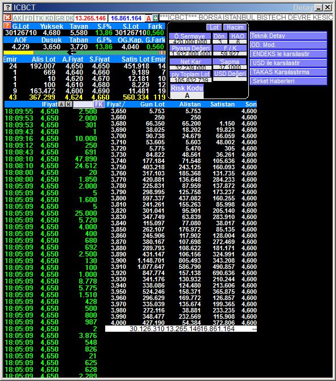Toggle the FK button in trades header

[x=99, y=104]
